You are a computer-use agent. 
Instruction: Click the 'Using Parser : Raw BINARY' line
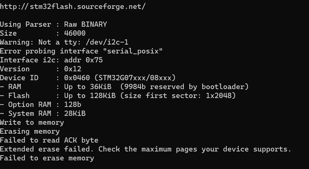[x=53, y=24]
